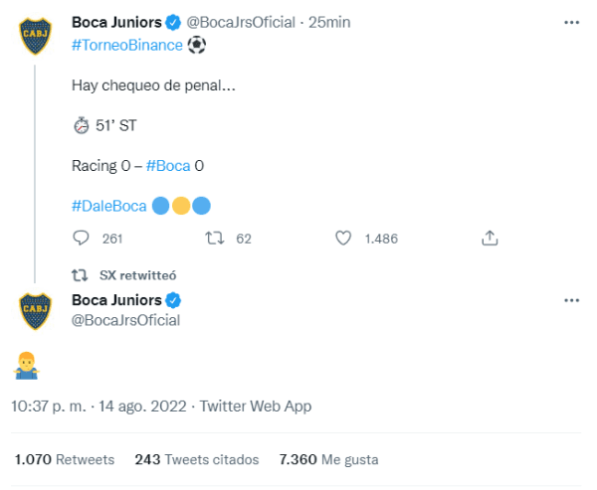Click the 10:37 p. m. 14 ago. 2022 timestamp
597x490 pixels.
click(98, 406)
